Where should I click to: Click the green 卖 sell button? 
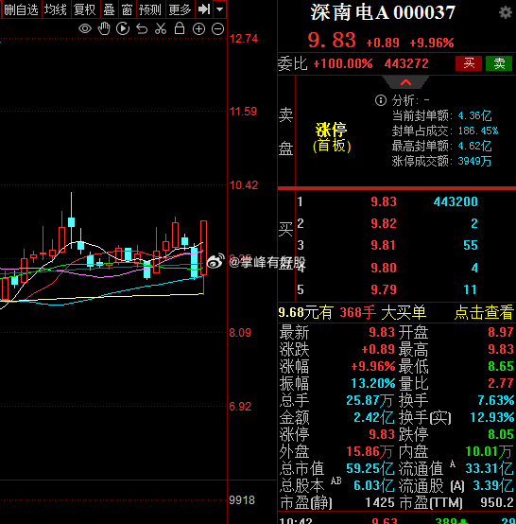point(499,63)
